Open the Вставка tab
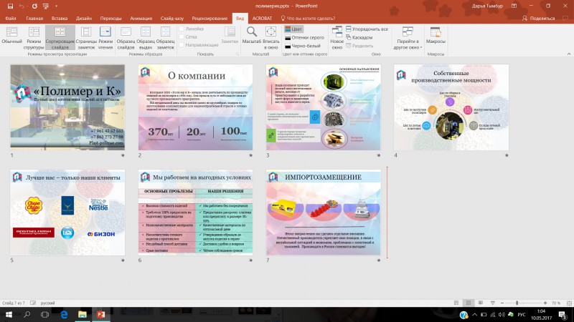The height and width of the screenshot is (322, 574). [60, 19]
